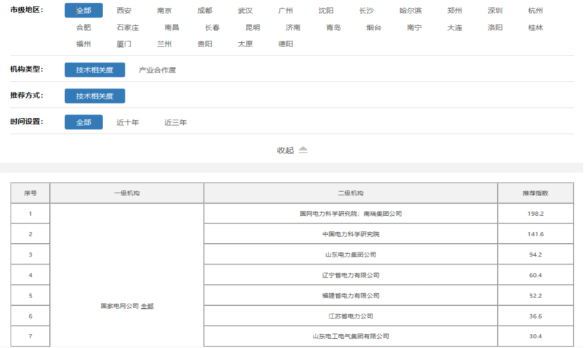Screen dimensions: 584x348
Task: Open 中国电力科学研究院 table row
Action: click(x=350, y=234)
